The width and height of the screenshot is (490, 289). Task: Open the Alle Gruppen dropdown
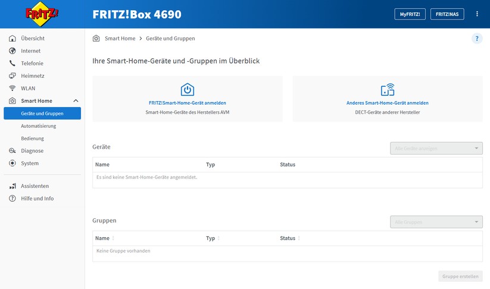[436, 222]
